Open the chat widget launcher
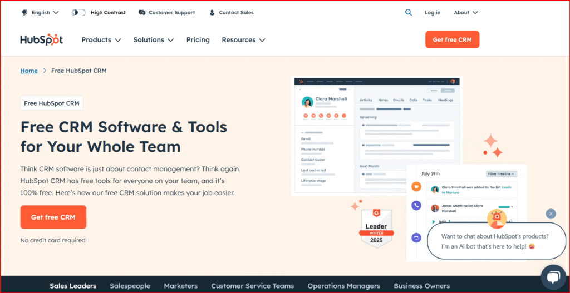Screen dimensions: 570x293 553,277
